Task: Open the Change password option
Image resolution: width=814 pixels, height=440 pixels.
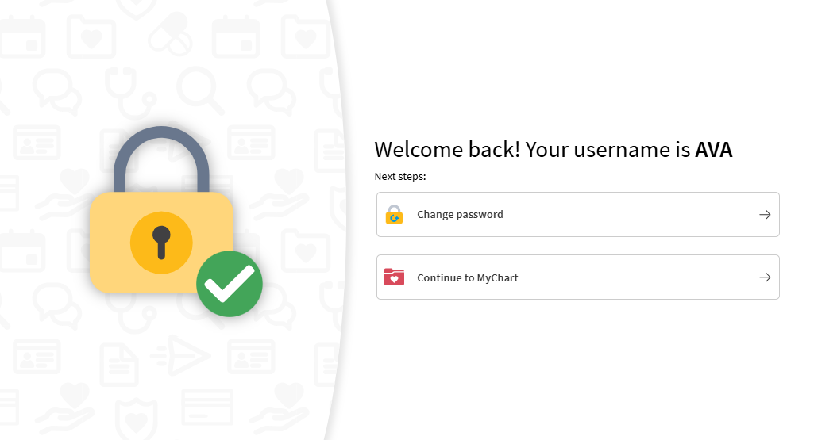Action: [577, 215]
